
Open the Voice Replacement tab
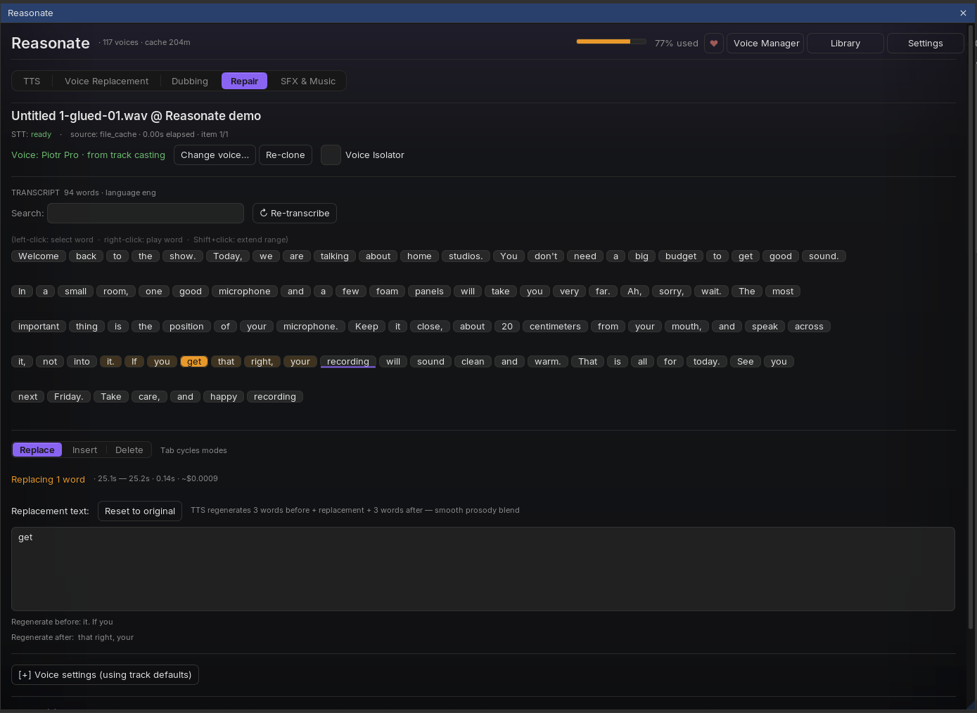[107, 81]
